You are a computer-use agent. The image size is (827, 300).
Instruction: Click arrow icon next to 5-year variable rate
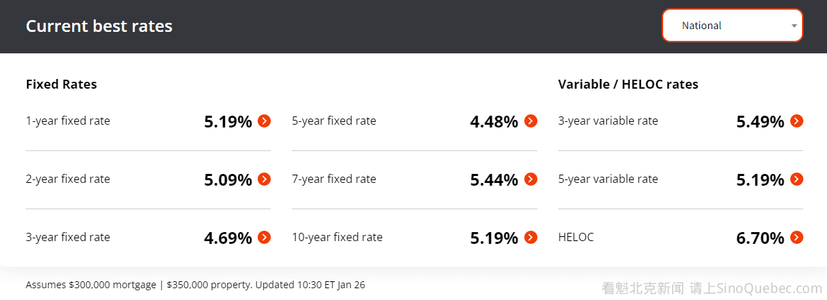(796, 179)
